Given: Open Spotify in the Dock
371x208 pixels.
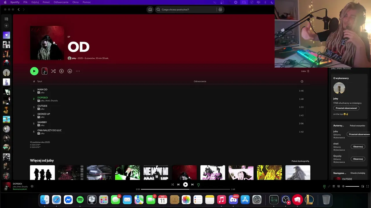Looking at the screenshot, I should pos(80,200).
